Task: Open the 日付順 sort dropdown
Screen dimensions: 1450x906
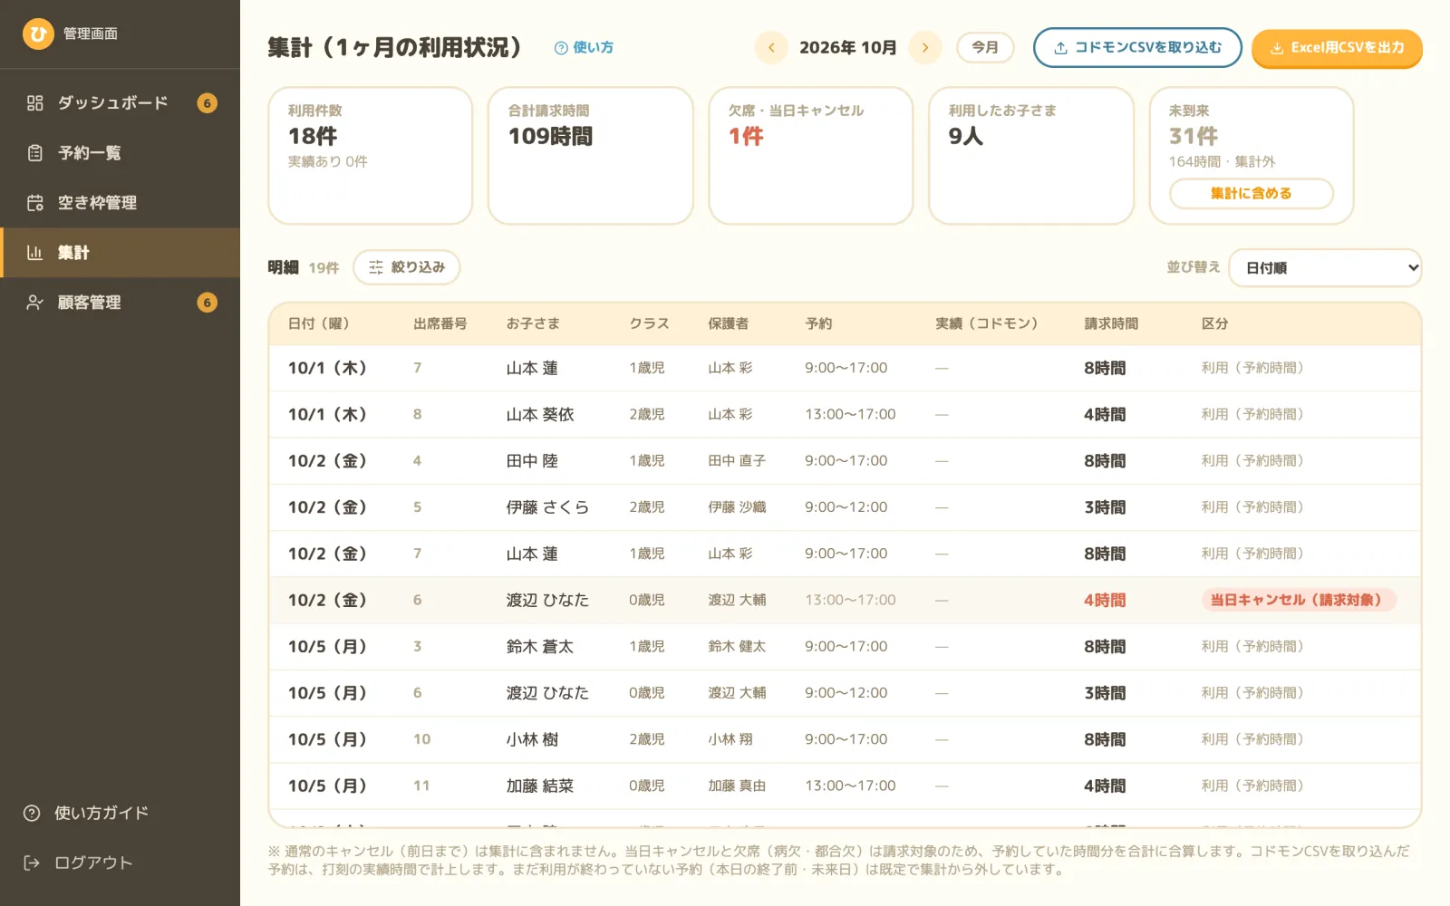Action: (1327, 267)
